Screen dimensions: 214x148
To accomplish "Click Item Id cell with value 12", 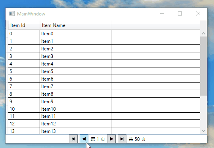I will click(24, 123).
